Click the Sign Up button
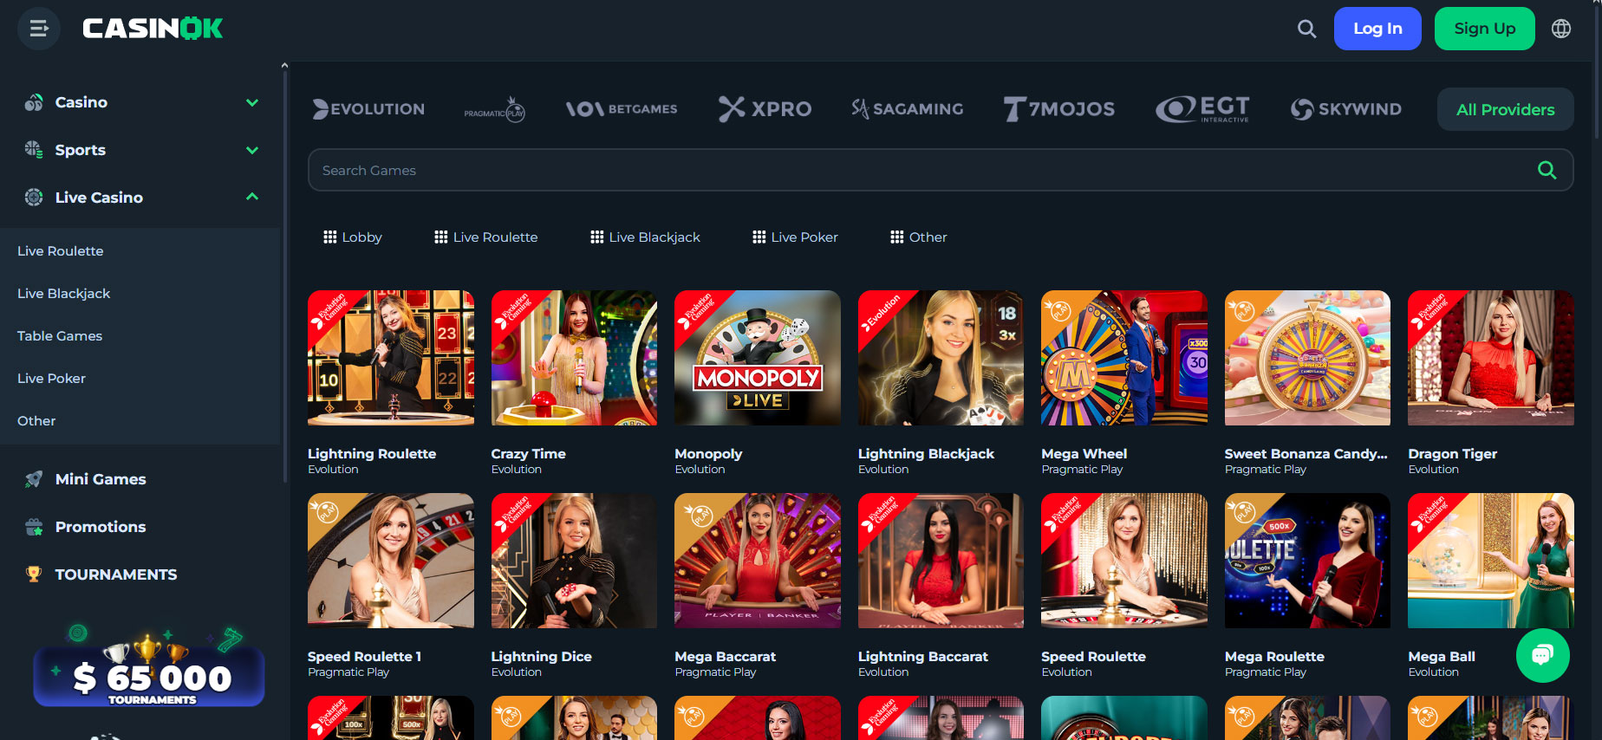The width and height of the screenshot is (1602, 740). (x=1485, y=29)
